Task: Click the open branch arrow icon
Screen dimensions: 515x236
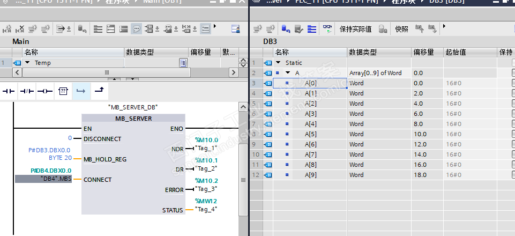Action: [81, 91]
